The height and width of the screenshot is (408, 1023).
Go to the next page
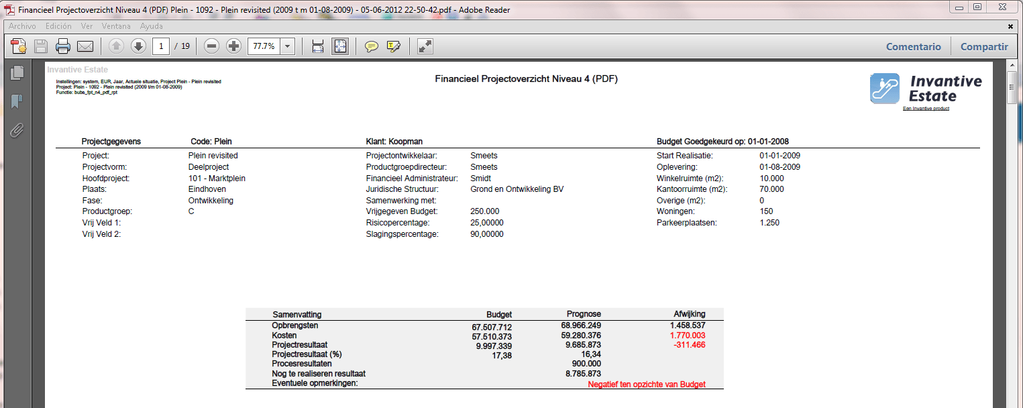tap(138, 46)
